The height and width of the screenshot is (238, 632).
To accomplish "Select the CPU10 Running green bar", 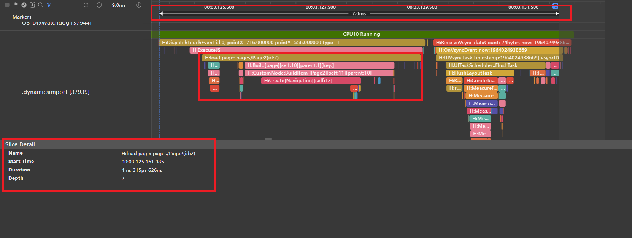I will pyautogui.click(x=361, y=34).
